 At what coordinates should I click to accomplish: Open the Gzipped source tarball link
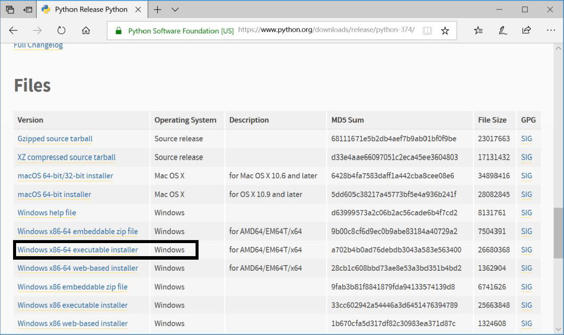[x=55, y=139]
